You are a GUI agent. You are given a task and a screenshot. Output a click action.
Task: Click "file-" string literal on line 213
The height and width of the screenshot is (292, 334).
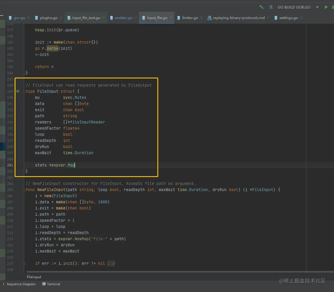(99, 239)
